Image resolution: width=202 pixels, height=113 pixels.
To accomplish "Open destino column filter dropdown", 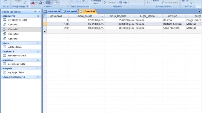I will 184,16.
